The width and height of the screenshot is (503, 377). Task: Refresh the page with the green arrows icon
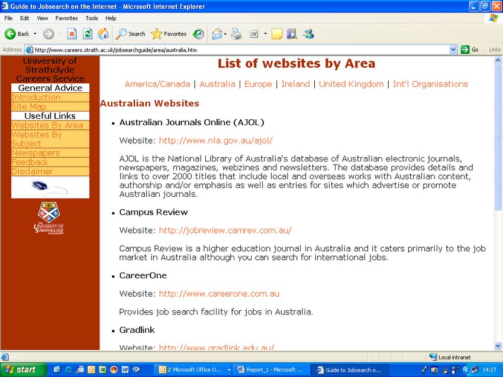(88, 34)
